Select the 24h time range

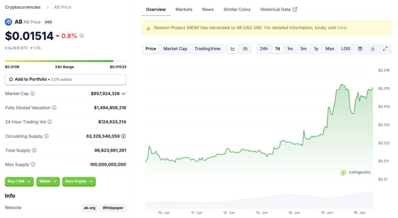click(264, 48)
